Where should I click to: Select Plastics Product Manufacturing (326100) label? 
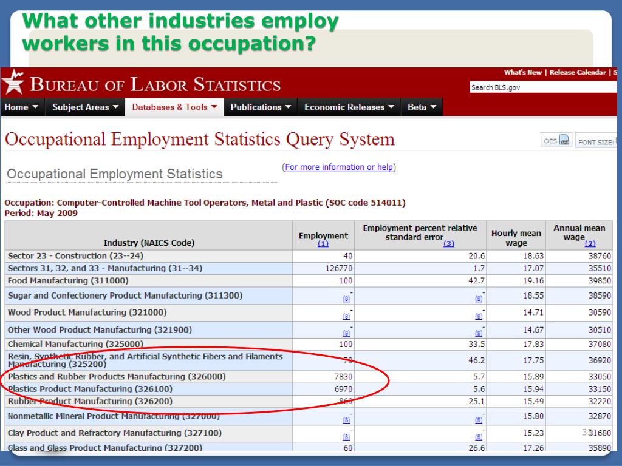click(x=90, y=389)
